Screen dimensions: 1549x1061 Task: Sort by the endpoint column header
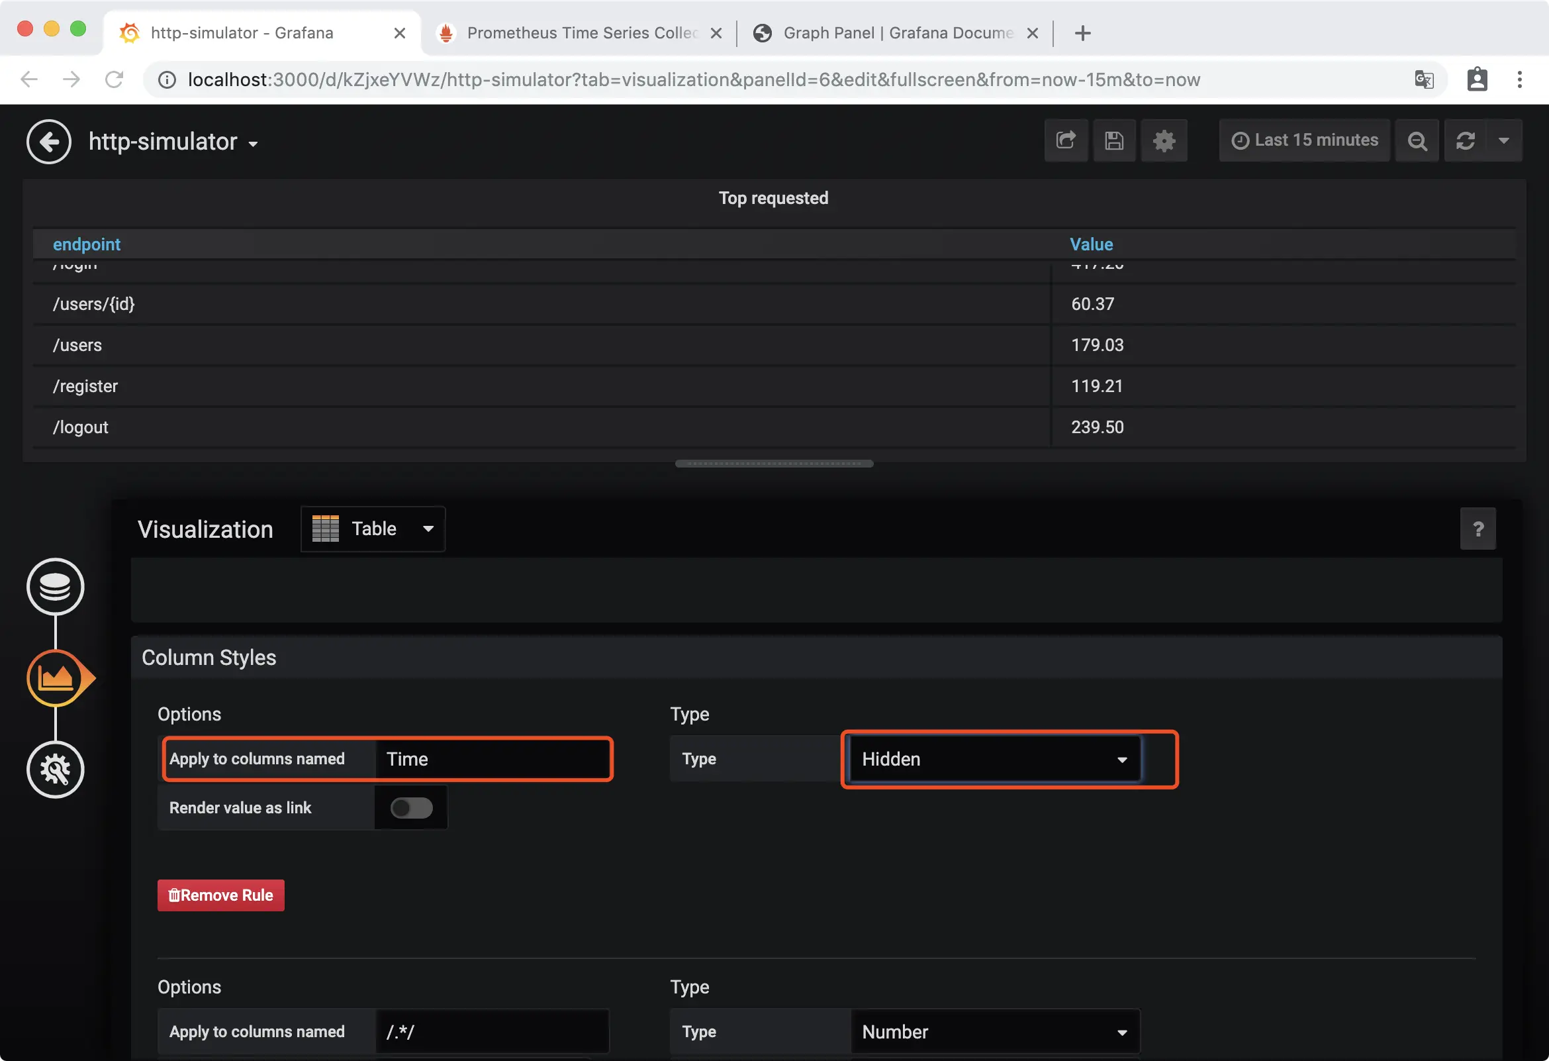tap(87, 244)
